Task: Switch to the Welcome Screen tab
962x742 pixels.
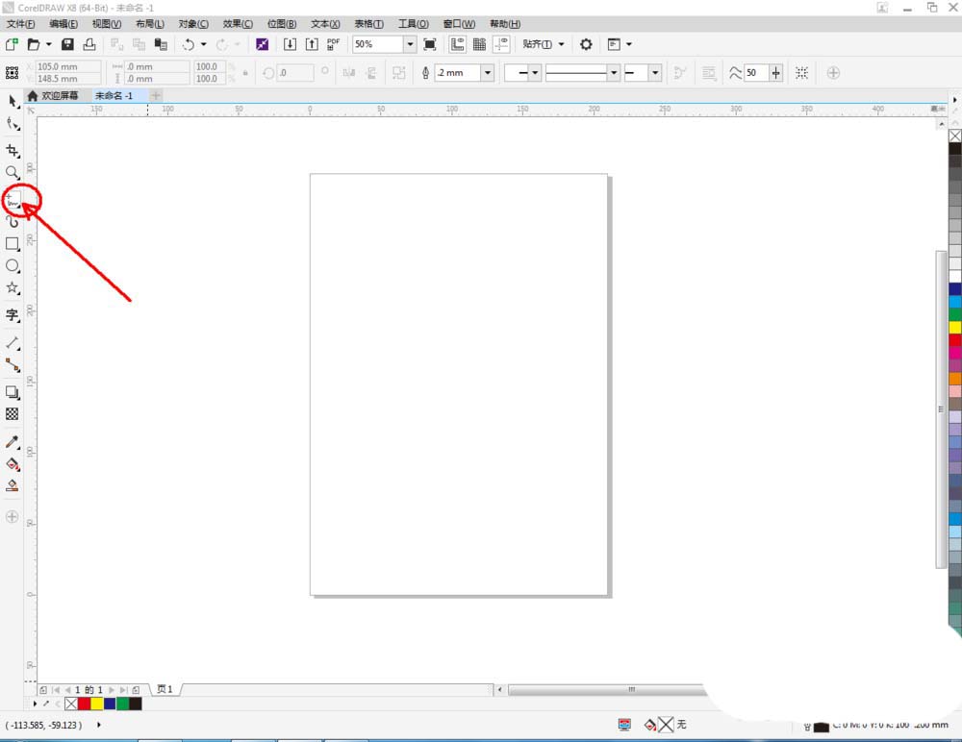Action: point(53,96)
